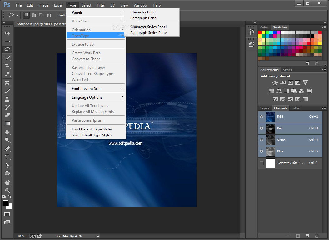Expand the Font Preview Size submenu
The height and width of the screenshot is (240, 329).
click(96, 88)
